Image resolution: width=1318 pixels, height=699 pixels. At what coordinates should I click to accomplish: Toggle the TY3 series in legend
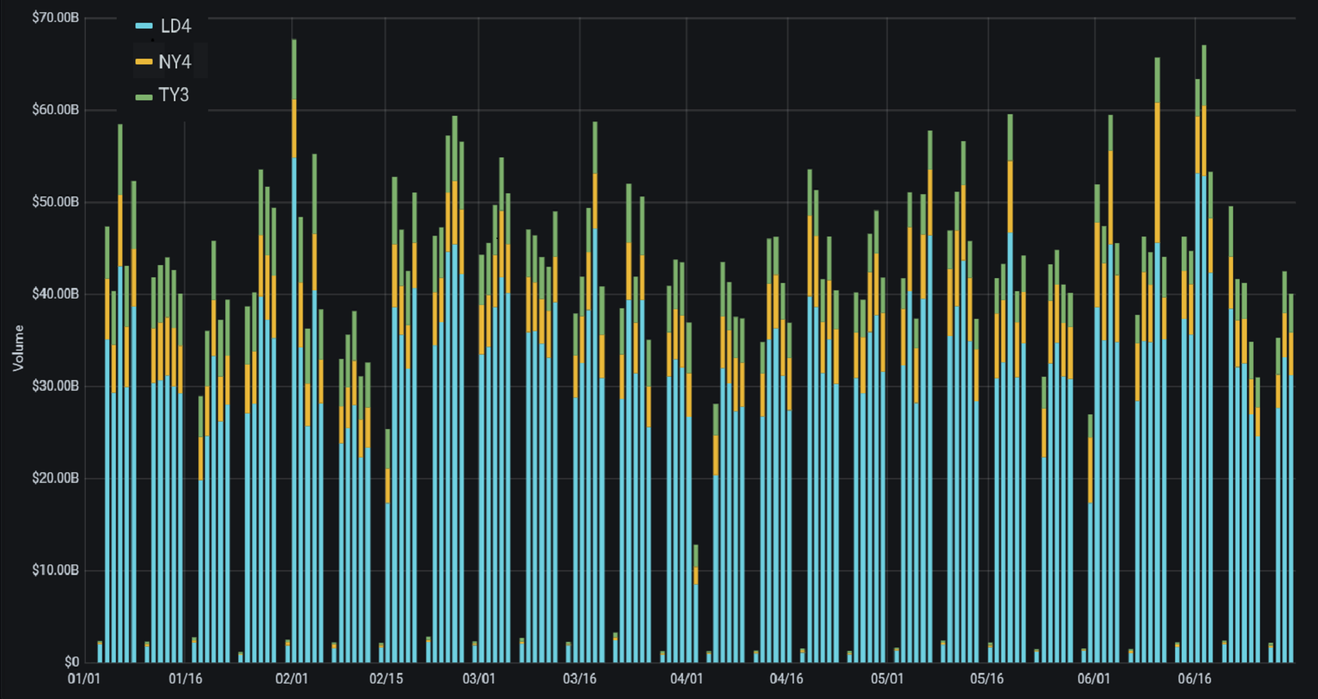162,95
